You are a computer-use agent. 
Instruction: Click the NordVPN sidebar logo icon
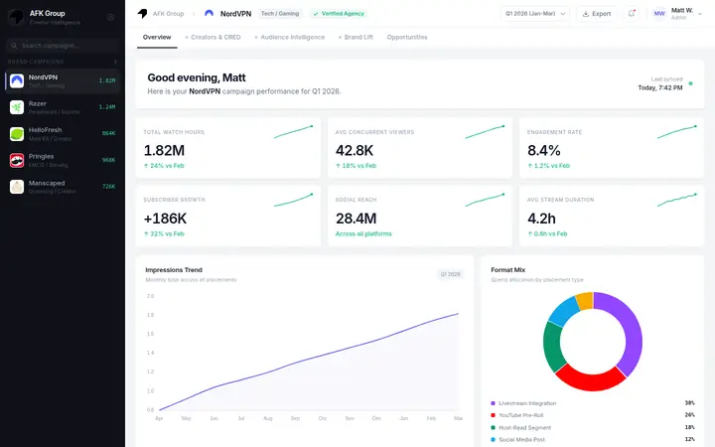(17, 81)
